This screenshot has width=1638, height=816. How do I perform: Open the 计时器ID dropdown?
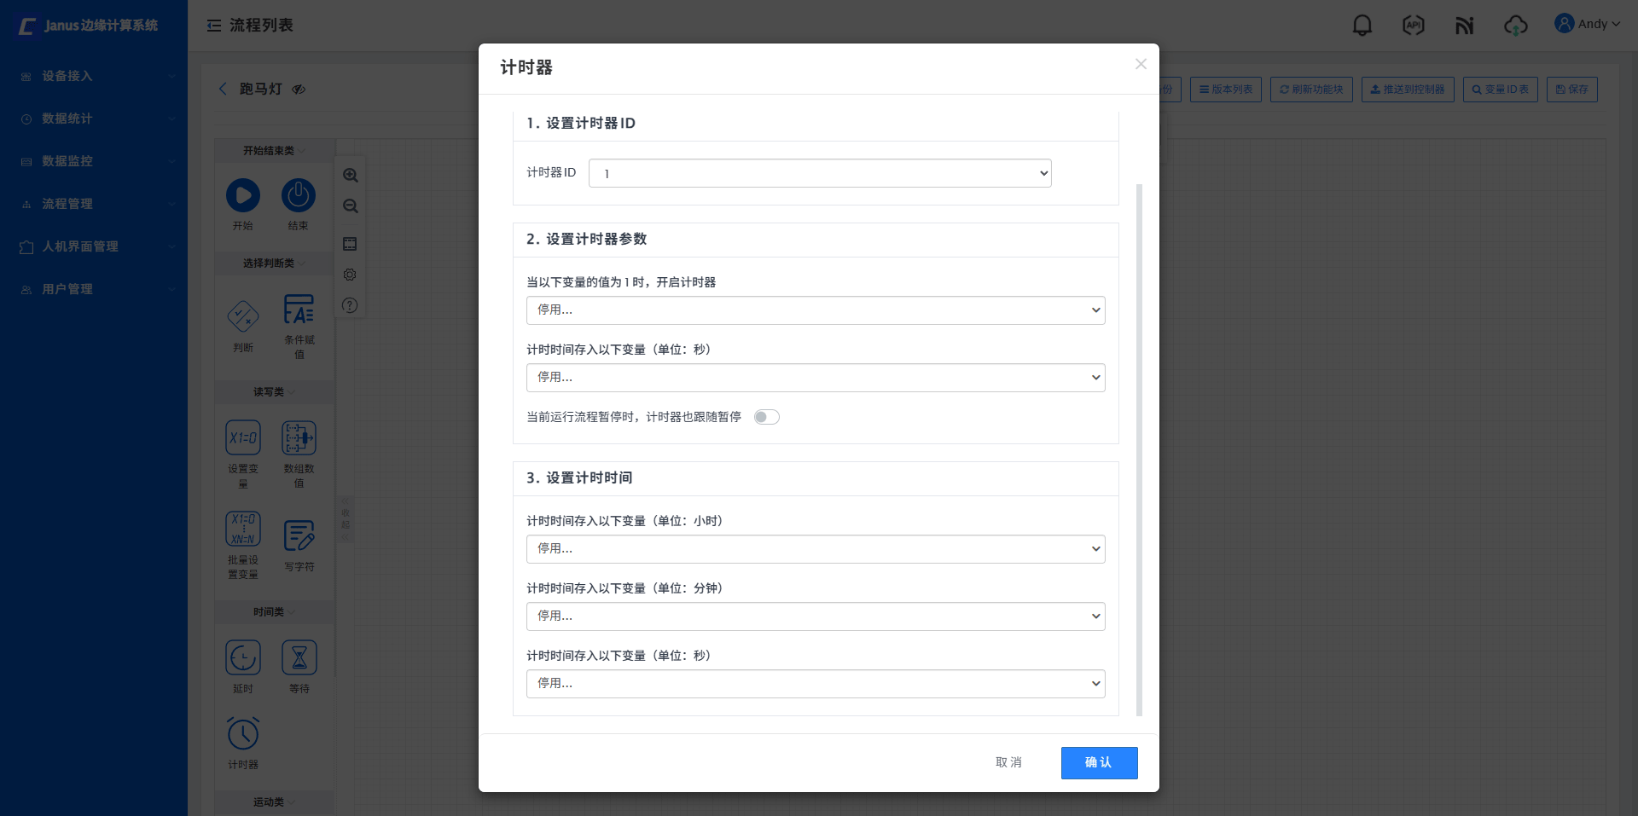[819, 173]
